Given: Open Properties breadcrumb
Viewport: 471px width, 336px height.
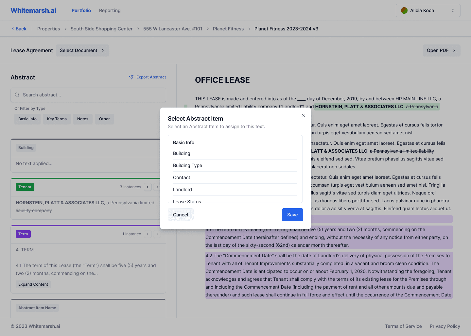Looking at the screenshot, I should pos(48,29).
